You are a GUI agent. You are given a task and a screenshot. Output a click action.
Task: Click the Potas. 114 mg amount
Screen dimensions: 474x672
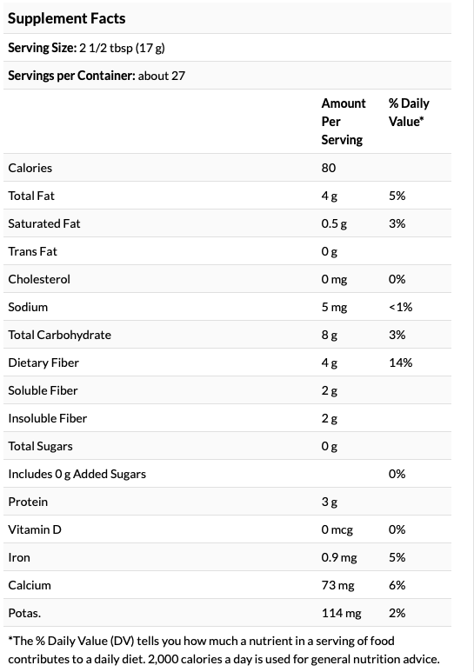pyautogui.click(x=342, y=613)
